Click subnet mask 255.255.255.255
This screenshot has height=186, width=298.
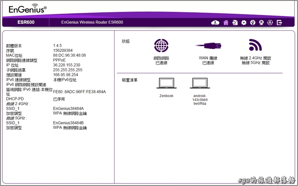(x=68, y=70)
